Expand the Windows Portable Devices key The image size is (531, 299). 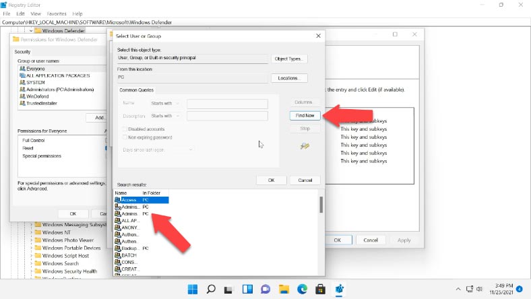click(31, 248)
